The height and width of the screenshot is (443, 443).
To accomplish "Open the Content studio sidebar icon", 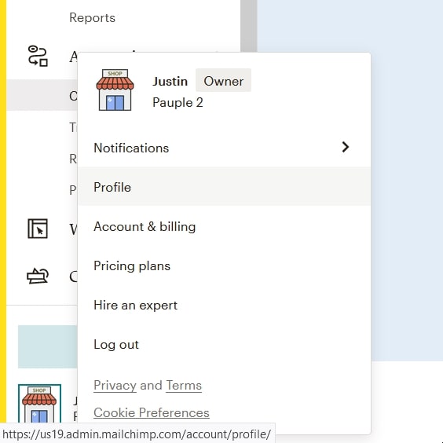I will (x=38, y=276).
